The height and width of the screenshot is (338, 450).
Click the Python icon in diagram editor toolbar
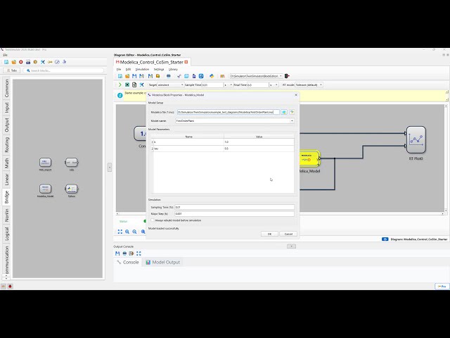tap(212, 76)
